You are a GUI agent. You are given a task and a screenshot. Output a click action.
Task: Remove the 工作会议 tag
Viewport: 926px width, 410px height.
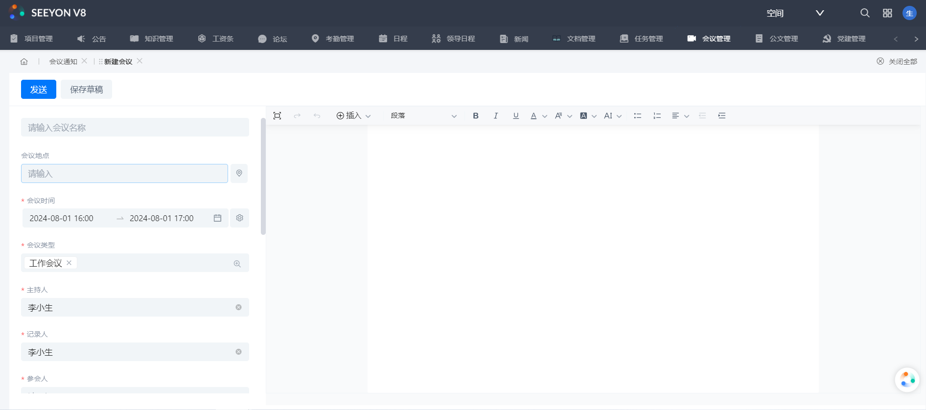[69, 263]
